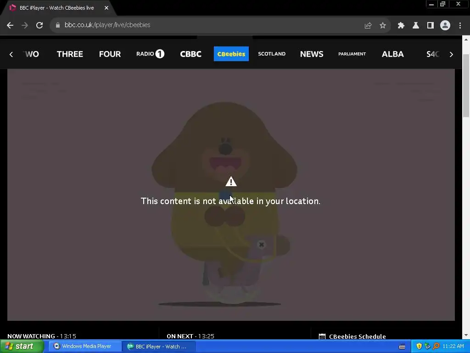Screen dimensions: 470x353
Task: Select the S4C channel
Action: click(x=432, y=54)
